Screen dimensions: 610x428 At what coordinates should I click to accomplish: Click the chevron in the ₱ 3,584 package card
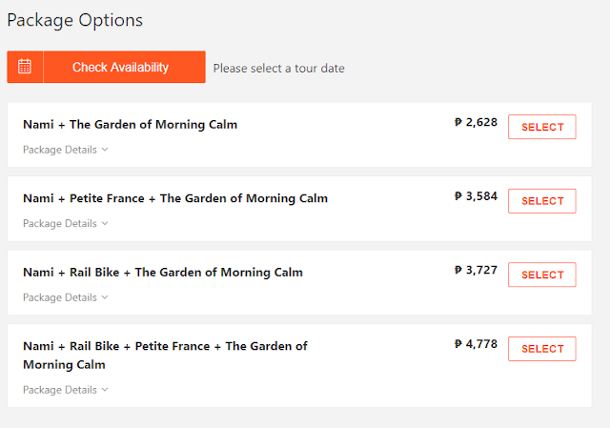point(105,223)
